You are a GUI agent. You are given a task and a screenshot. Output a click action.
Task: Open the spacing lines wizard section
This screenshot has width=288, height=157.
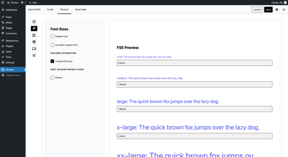point(34,42)
